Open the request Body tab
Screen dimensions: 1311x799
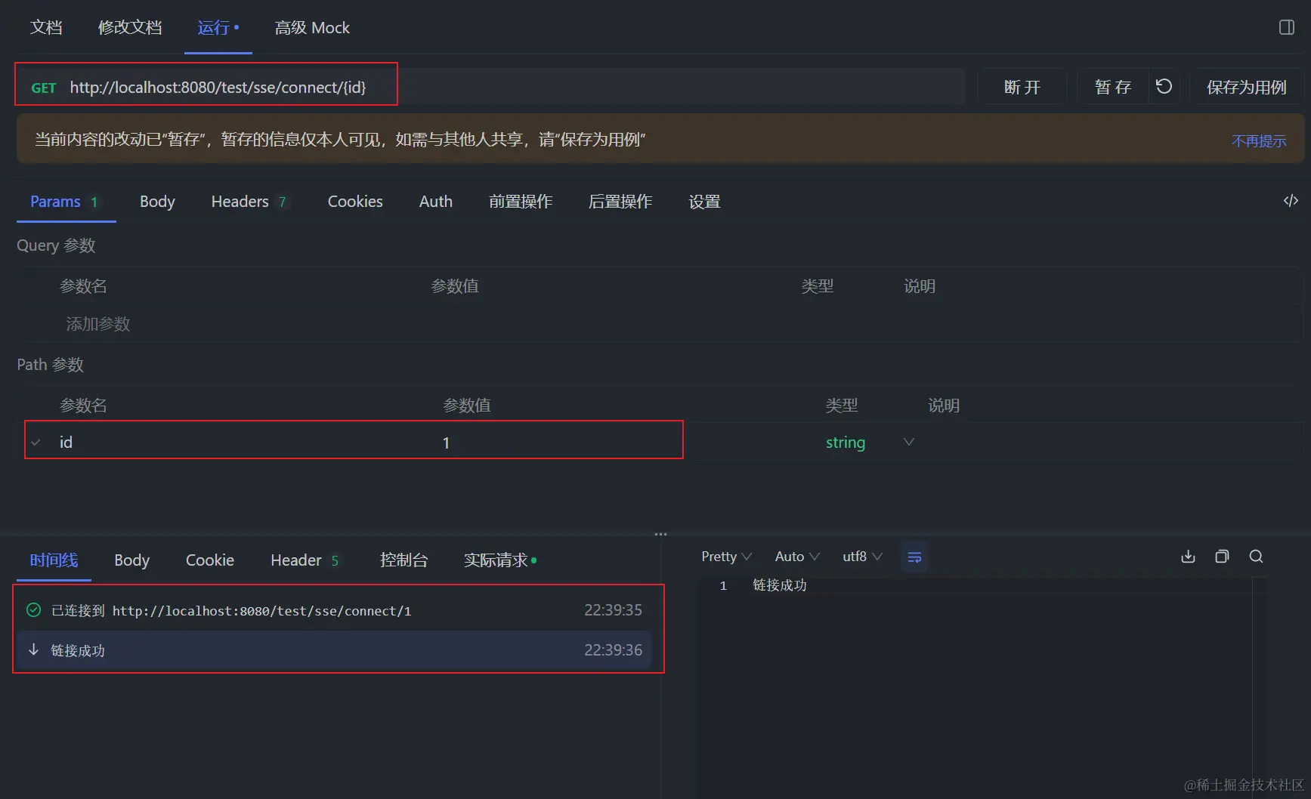point(157,202)
